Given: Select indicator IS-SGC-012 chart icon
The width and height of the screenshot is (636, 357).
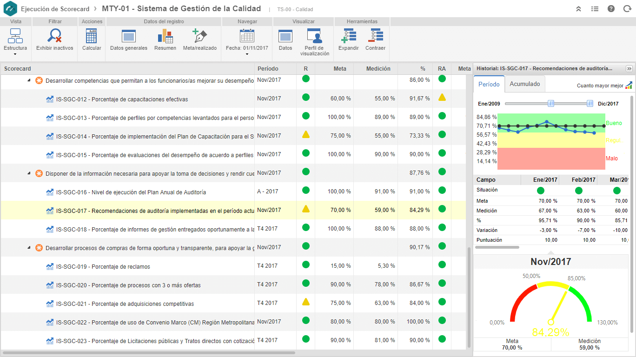Looking at the screenshot, I should tap(50, 99).
